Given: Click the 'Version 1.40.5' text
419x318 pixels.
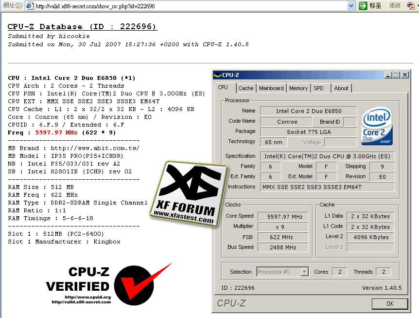Looking at the screenshot, I should [x=382, y=288].
